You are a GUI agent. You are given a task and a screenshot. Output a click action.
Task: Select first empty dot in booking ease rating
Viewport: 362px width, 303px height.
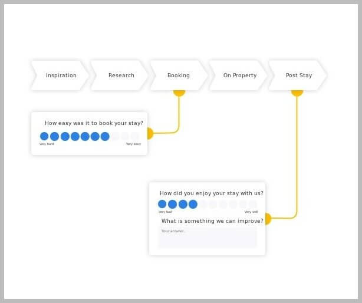click(115, 136)
